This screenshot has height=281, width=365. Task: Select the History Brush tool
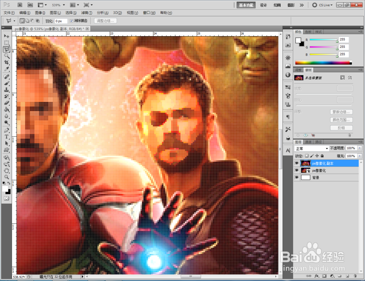(7, 96)
